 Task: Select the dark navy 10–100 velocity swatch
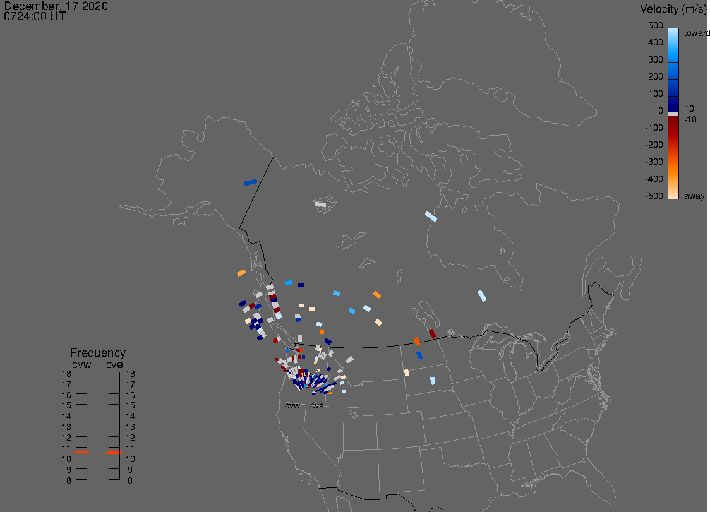[673, 104]
